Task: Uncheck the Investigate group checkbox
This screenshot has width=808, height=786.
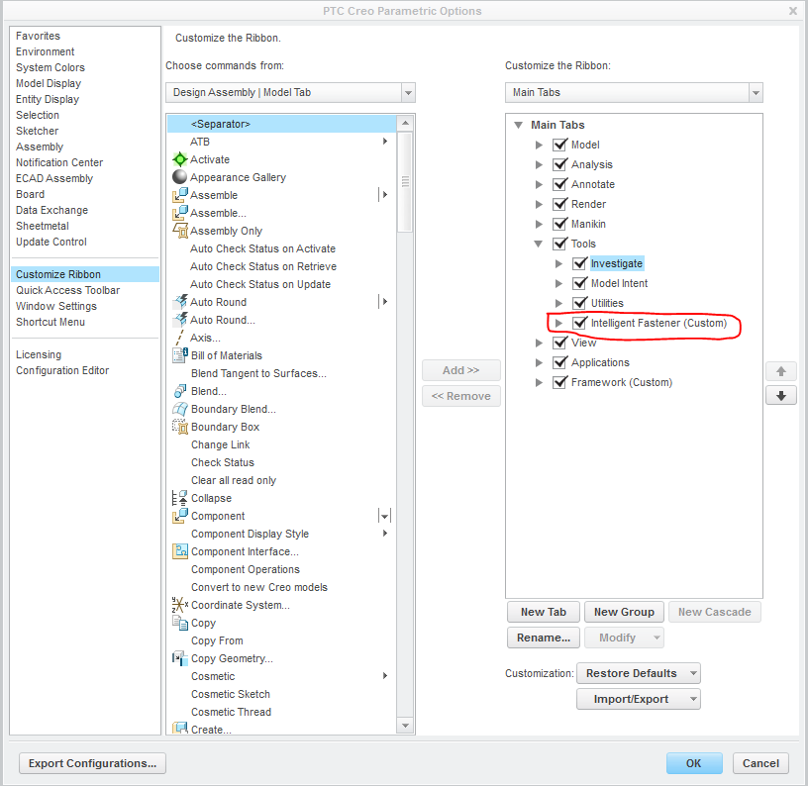Action: click(579, 263)
